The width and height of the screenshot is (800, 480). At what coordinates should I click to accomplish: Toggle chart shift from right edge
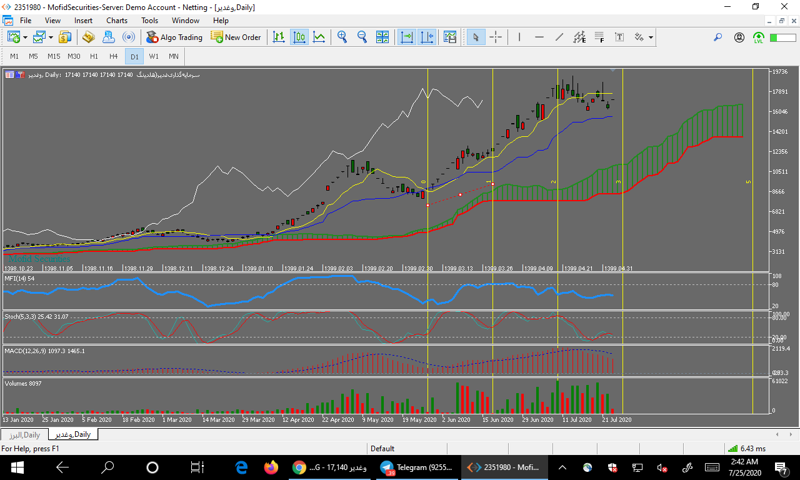click(x=427, y=37)
